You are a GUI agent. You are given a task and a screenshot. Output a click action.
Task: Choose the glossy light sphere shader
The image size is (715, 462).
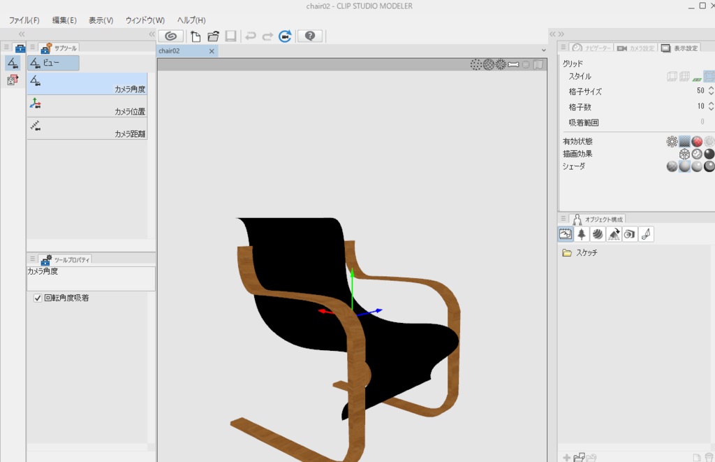point(697,166)
